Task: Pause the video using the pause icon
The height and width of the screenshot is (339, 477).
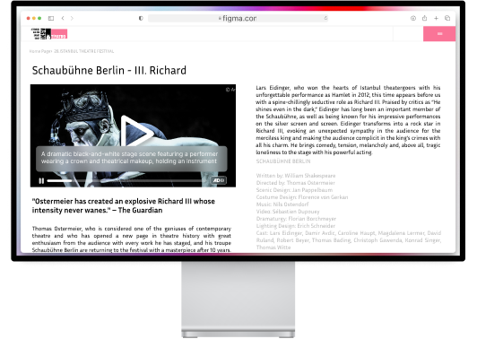Action: coord(41,181)
